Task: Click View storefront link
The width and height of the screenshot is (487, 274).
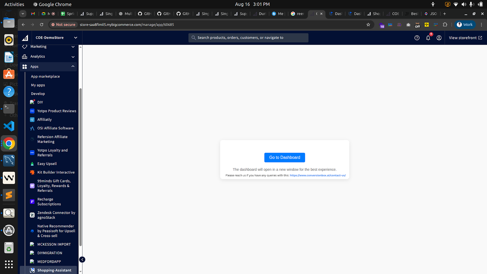Action: pyautogui.click(x=465, y=38)
